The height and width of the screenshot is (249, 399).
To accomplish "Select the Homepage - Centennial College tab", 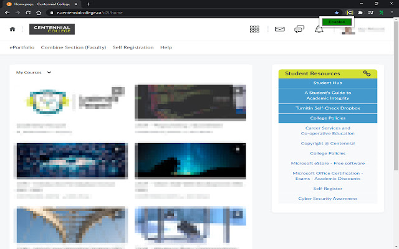I will point(42,4).
